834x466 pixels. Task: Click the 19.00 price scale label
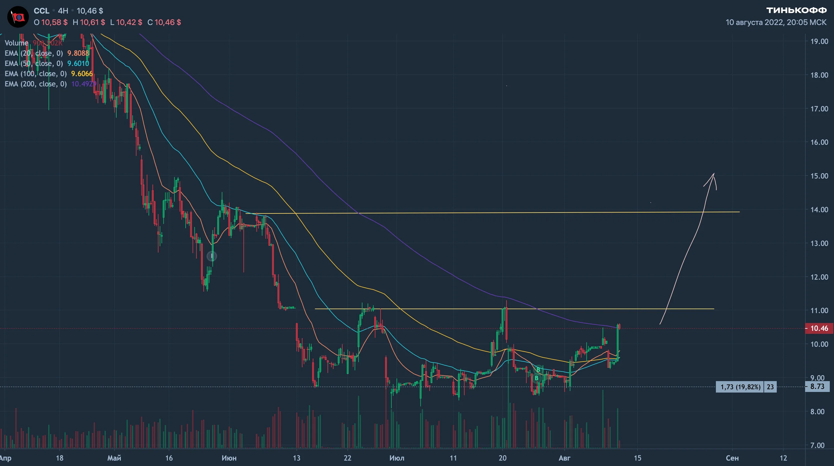tap(819, 42)
